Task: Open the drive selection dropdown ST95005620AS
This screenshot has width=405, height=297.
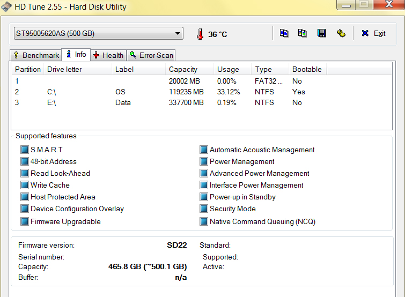Action: 98,33
